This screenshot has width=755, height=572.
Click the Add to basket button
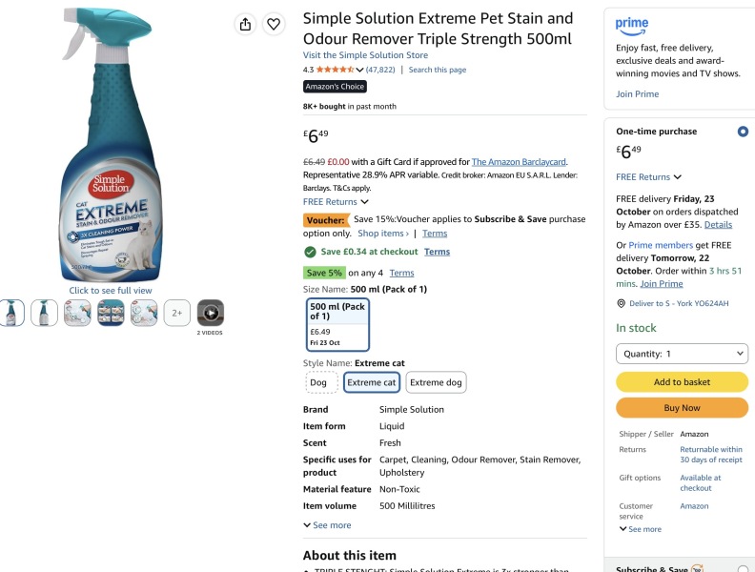(682, 382)
